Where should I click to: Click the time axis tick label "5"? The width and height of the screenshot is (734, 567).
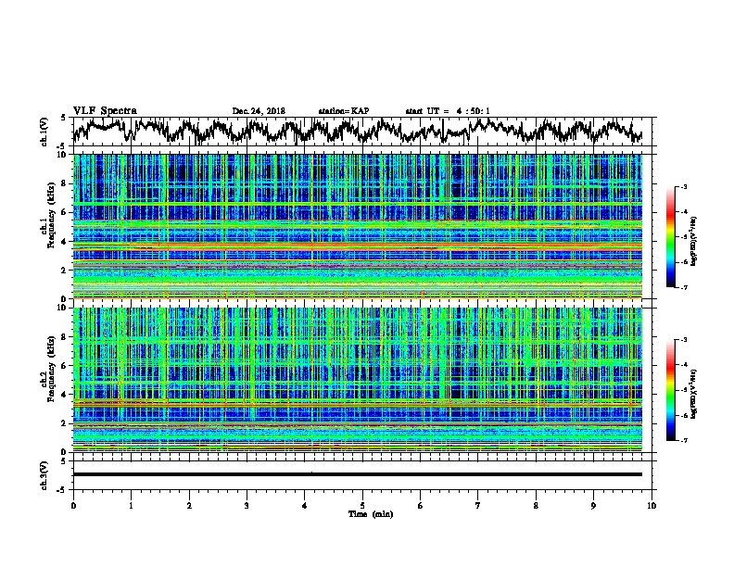coord(362,506)
